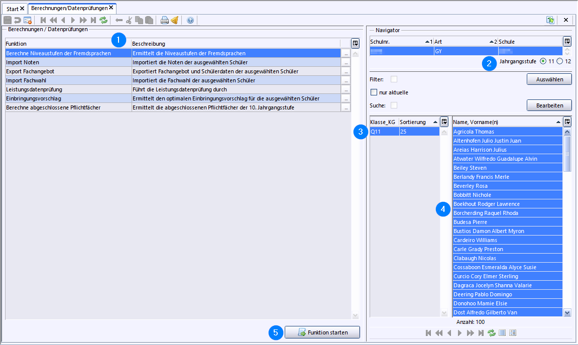The width and height of the screenshot is (578, 345).
Task: Click the Funktion starten button
Action: (322, 332)
